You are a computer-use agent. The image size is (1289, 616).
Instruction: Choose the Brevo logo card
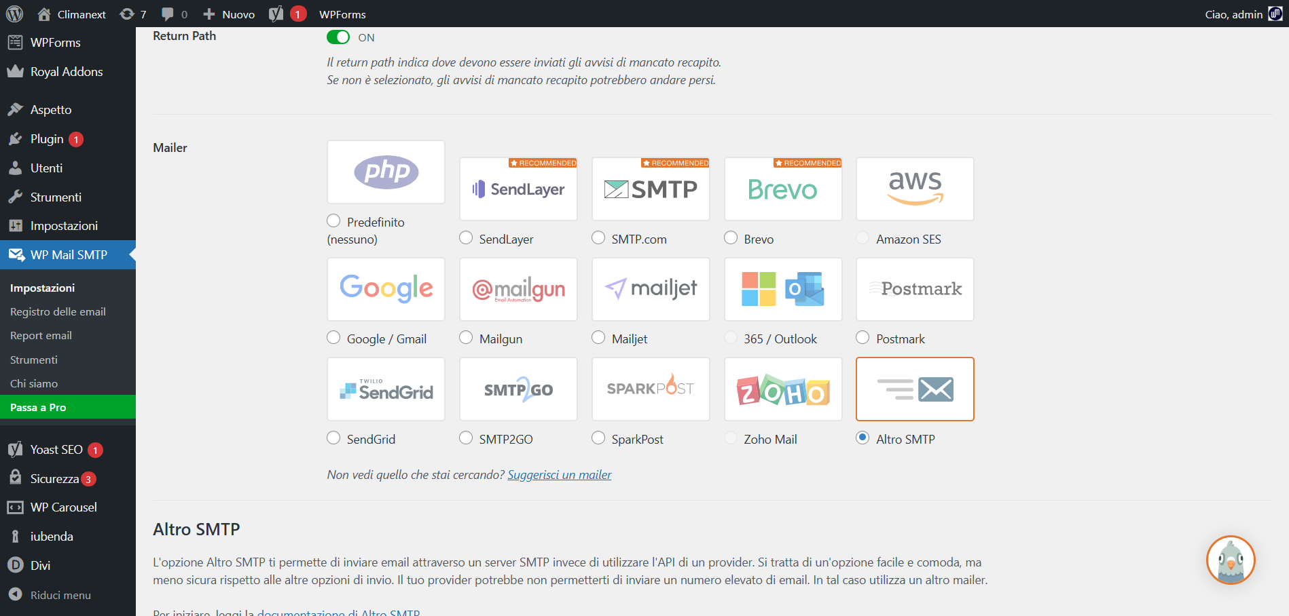tap(783, 189)
